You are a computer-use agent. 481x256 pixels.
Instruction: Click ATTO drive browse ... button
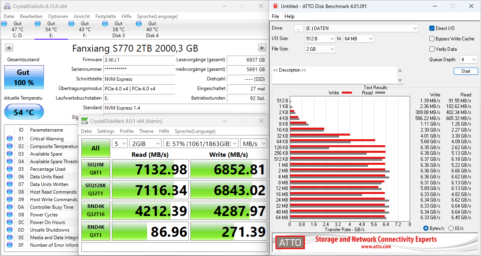click(298, 28)
